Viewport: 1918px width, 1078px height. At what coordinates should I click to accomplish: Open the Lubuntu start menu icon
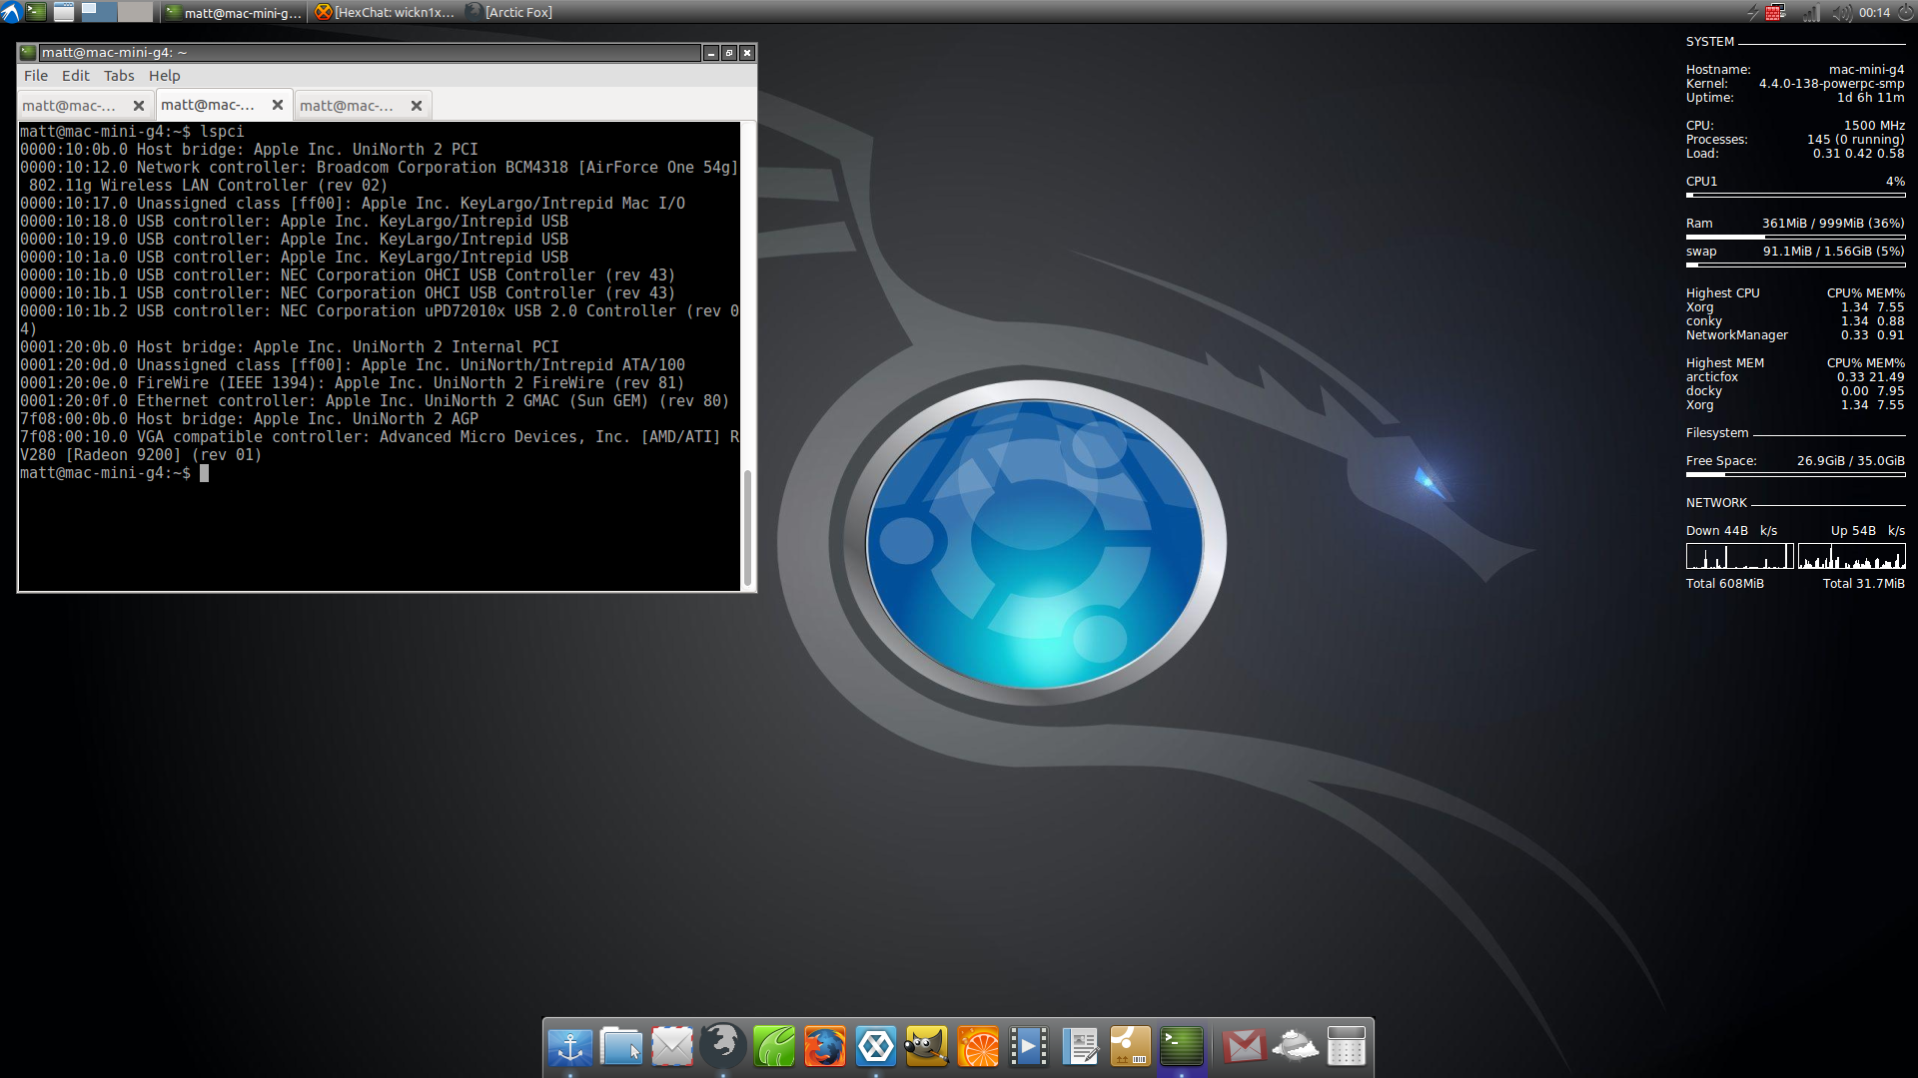(x=10, y=12)
